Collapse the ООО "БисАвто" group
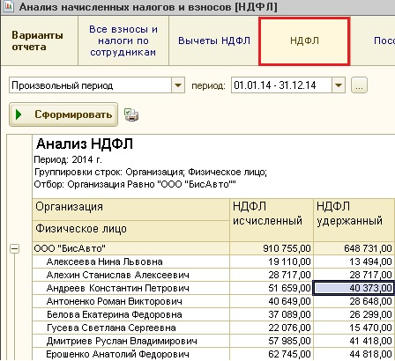Image resolution: width=395 pixels, height=361 pixels. 14,249
